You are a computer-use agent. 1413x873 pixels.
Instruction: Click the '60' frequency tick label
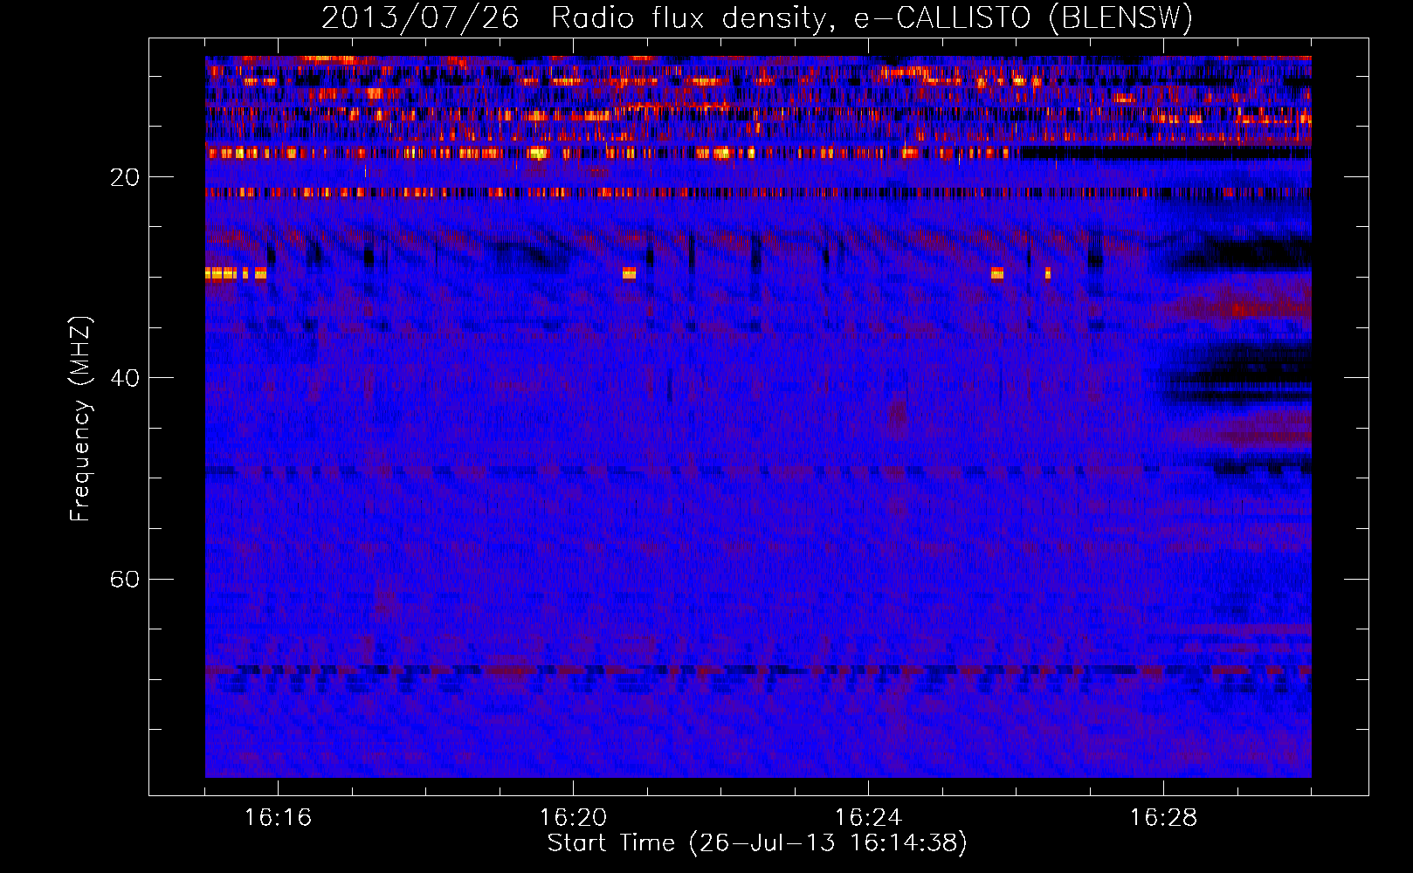(124, 579)
